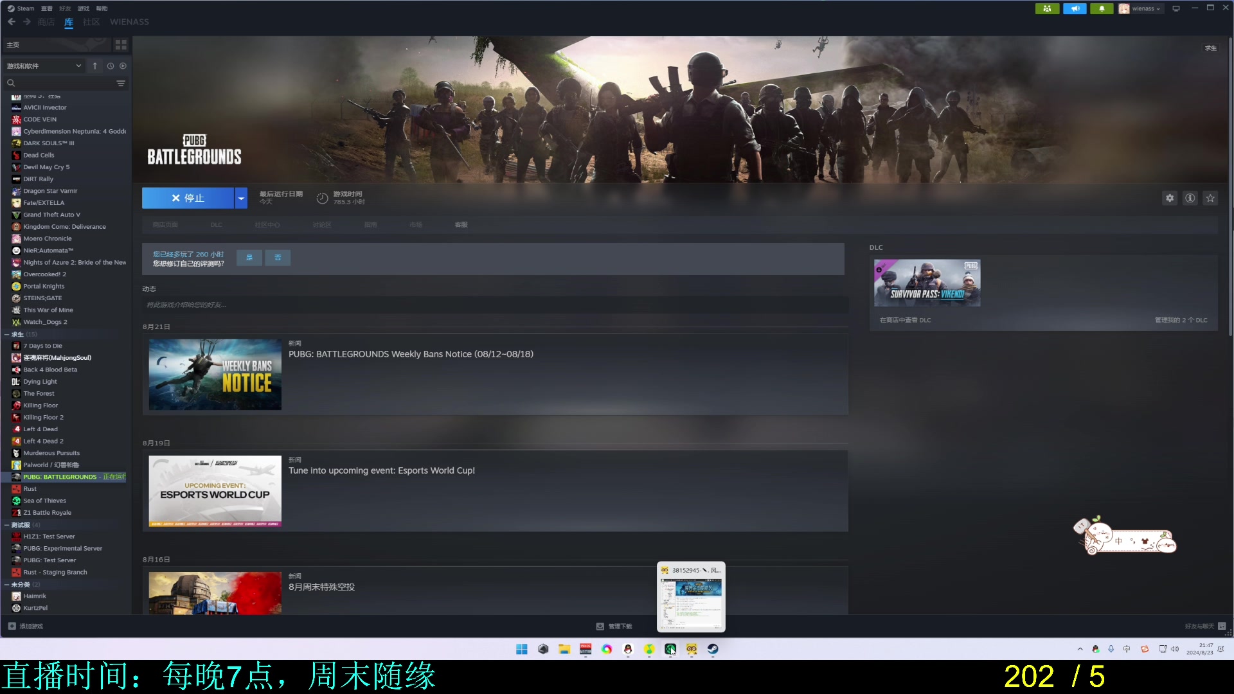The image size is (1234, 694).
Task: Open Steam library search icon
Action: click(x=11, y=82)
